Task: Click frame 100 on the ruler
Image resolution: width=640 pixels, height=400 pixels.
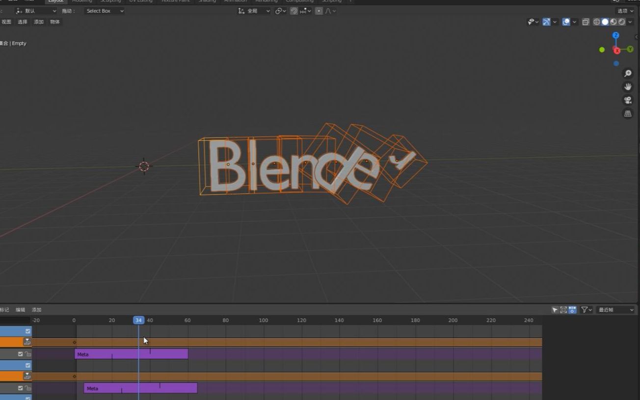Action: 264,320
